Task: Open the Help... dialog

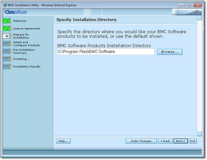Action: point(63,141)
